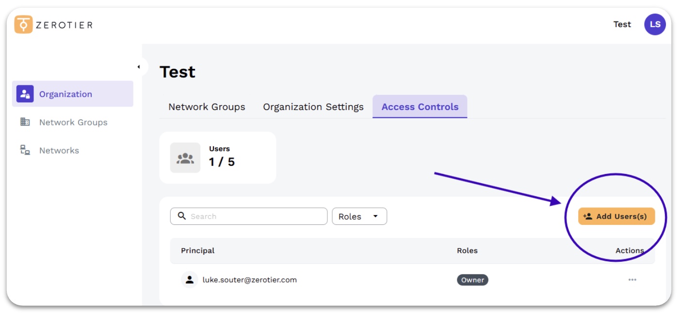This screenshot has height=315, width=680.
Task: Switch to the Network Groups tab
Action: click(207, 107)
